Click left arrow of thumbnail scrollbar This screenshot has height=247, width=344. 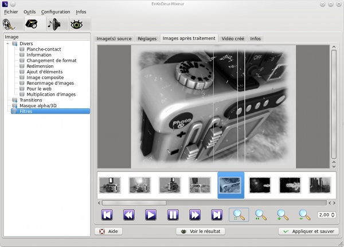(99, 203)
